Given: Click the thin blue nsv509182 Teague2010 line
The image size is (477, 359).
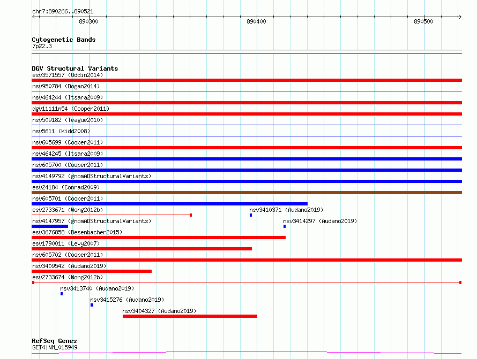Looking at the screenshot, I should coord(247,125).
